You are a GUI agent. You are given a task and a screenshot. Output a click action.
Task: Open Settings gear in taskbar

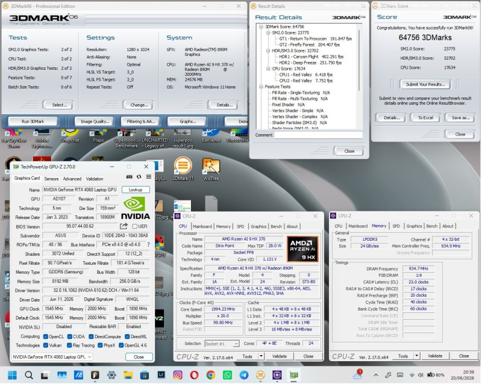click(x=111, y=376)
